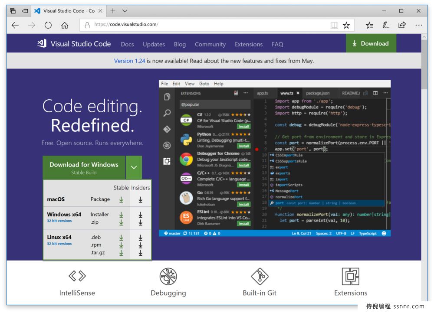Download Linux x64 Insiders .tar.gz
Viewport: 434px width, 313px height.
coord(140,253)
